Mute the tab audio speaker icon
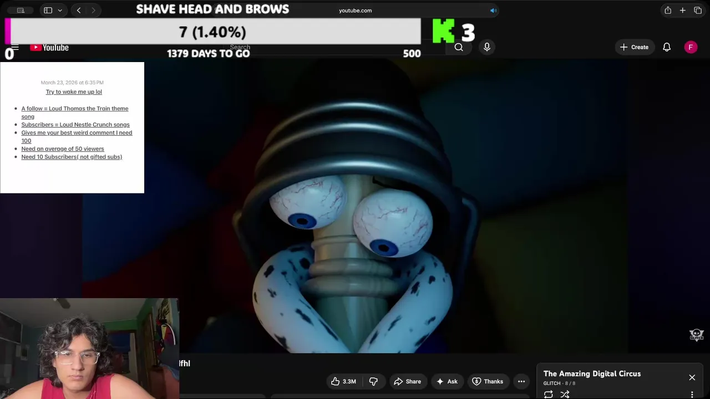Screen dimensions: 710x399 (x=493, y=11)
